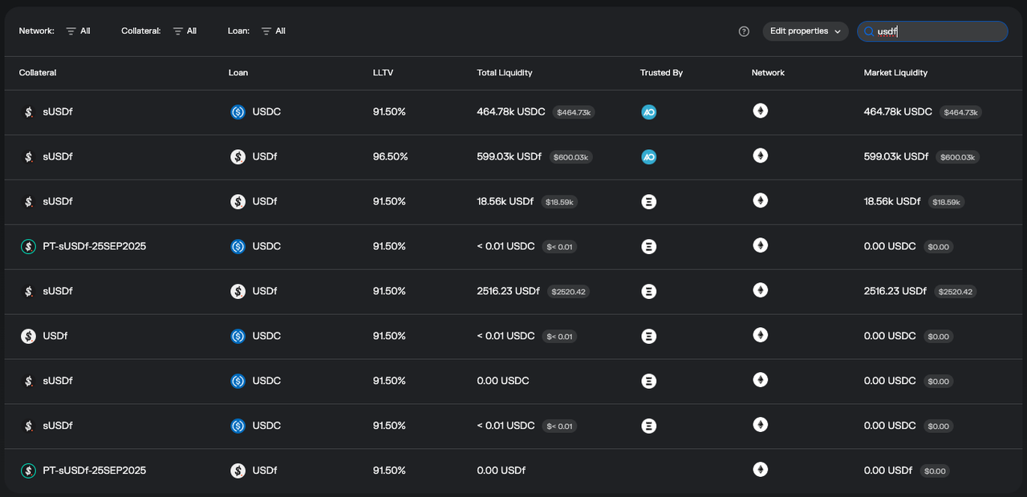Click the 96.50% LLTV value
The image size is (1027, 497).
click(391, 157)
